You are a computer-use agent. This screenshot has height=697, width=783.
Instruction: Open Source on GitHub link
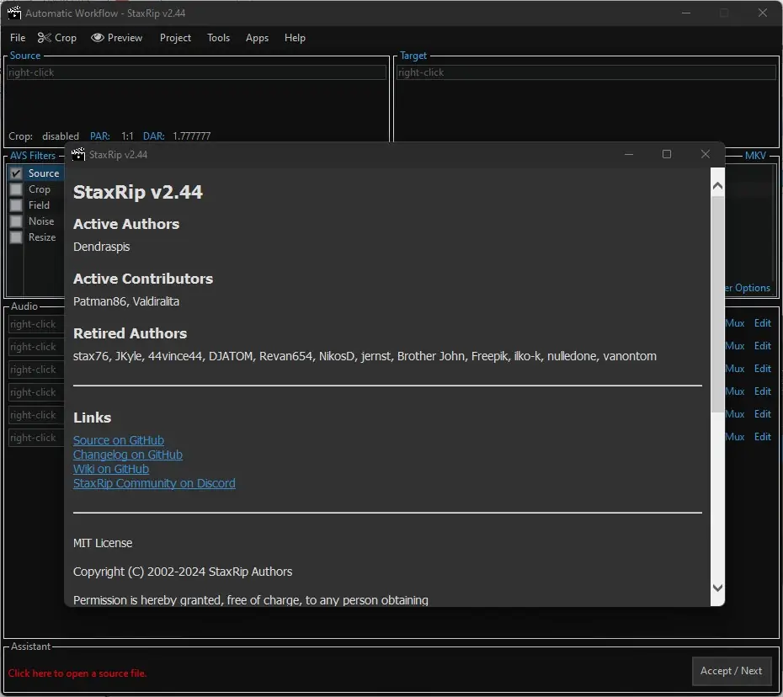pyautogui.click(x=119, y=440)
